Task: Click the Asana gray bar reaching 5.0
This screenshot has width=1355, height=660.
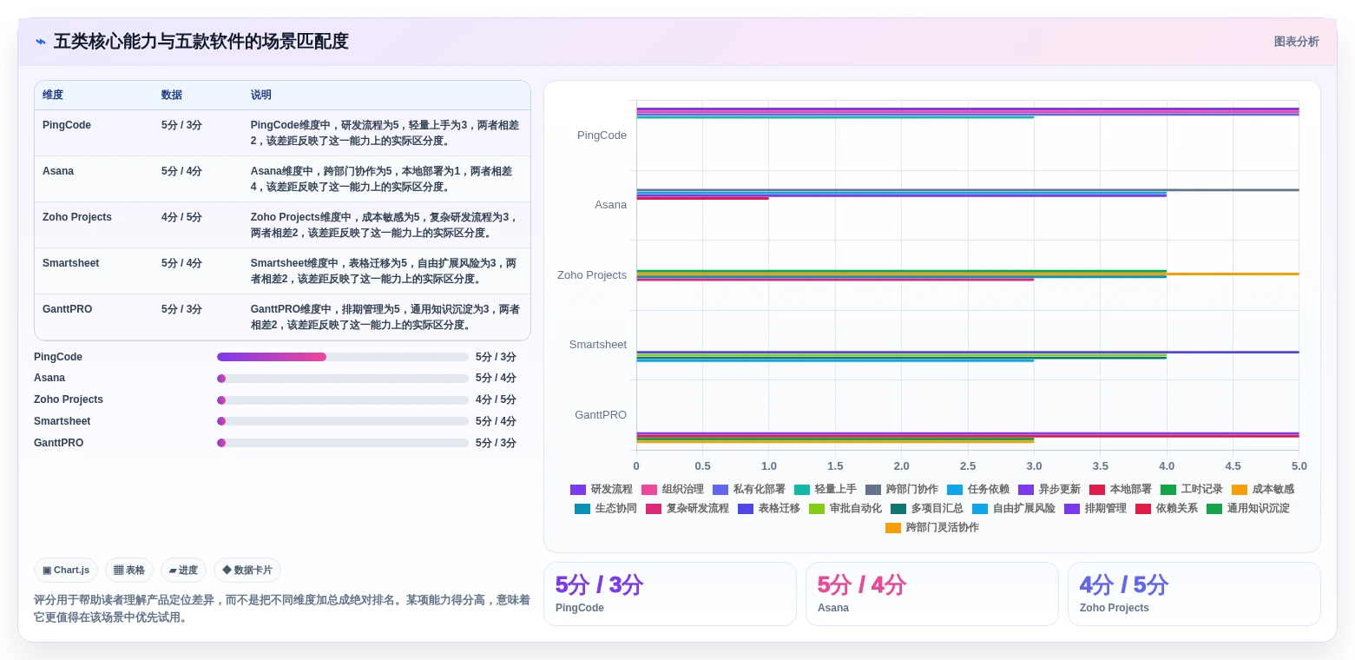Action: click(x=968, y=189)
